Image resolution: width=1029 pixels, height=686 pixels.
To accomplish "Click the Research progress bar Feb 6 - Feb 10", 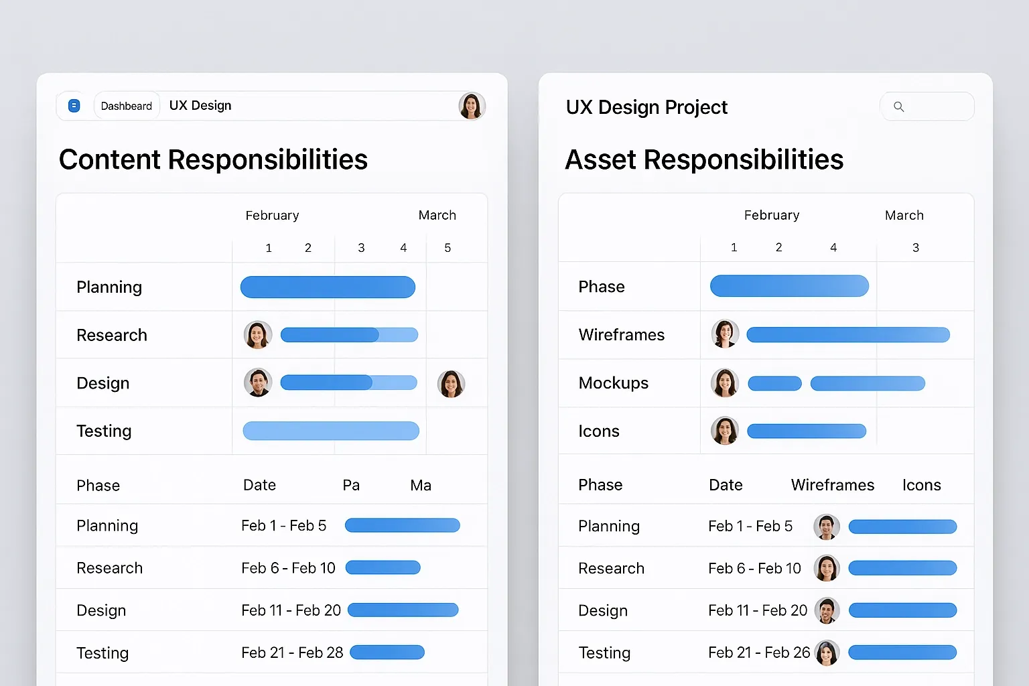I will [x=383, y=568].
